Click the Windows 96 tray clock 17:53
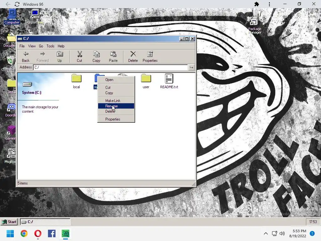321x241 pixels. [313, 222]
